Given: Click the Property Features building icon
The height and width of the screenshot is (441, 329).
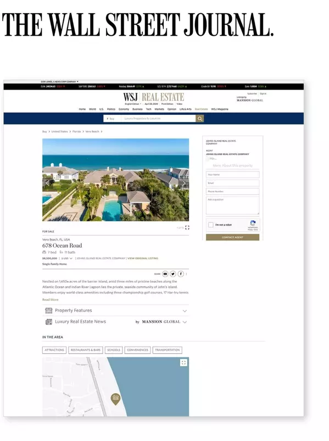Looking at the screenshot, I should 49,310.
